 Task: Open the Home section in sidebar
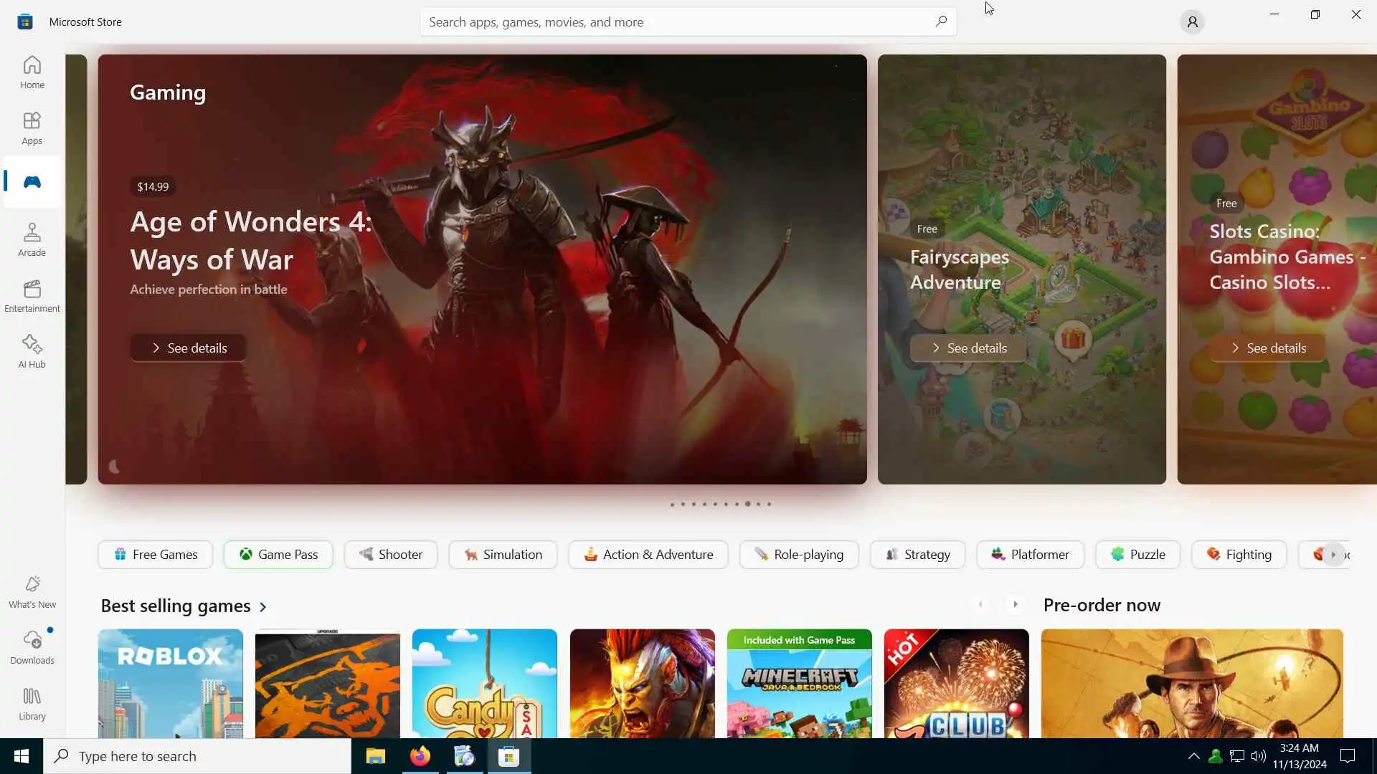point(32,72)
